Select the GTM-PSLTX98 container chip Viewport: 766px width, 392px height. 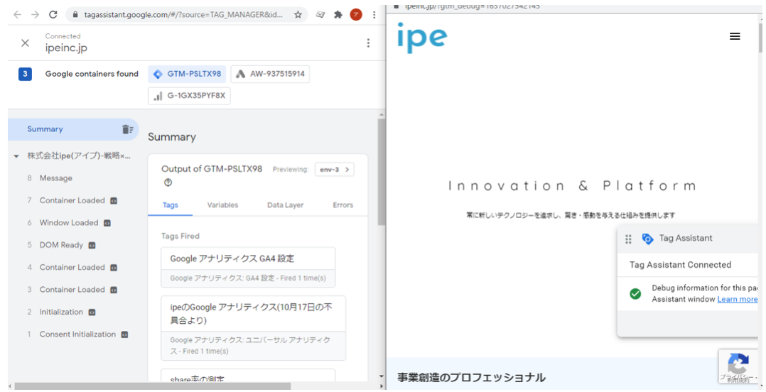(188, 74)
